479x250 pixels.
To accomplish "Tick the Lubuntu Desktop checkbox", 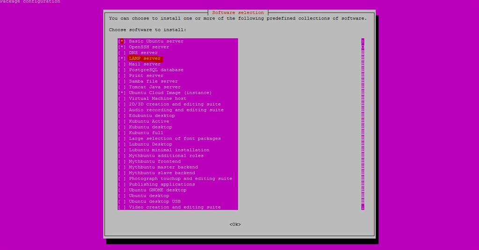I will [x=122, y=144].
